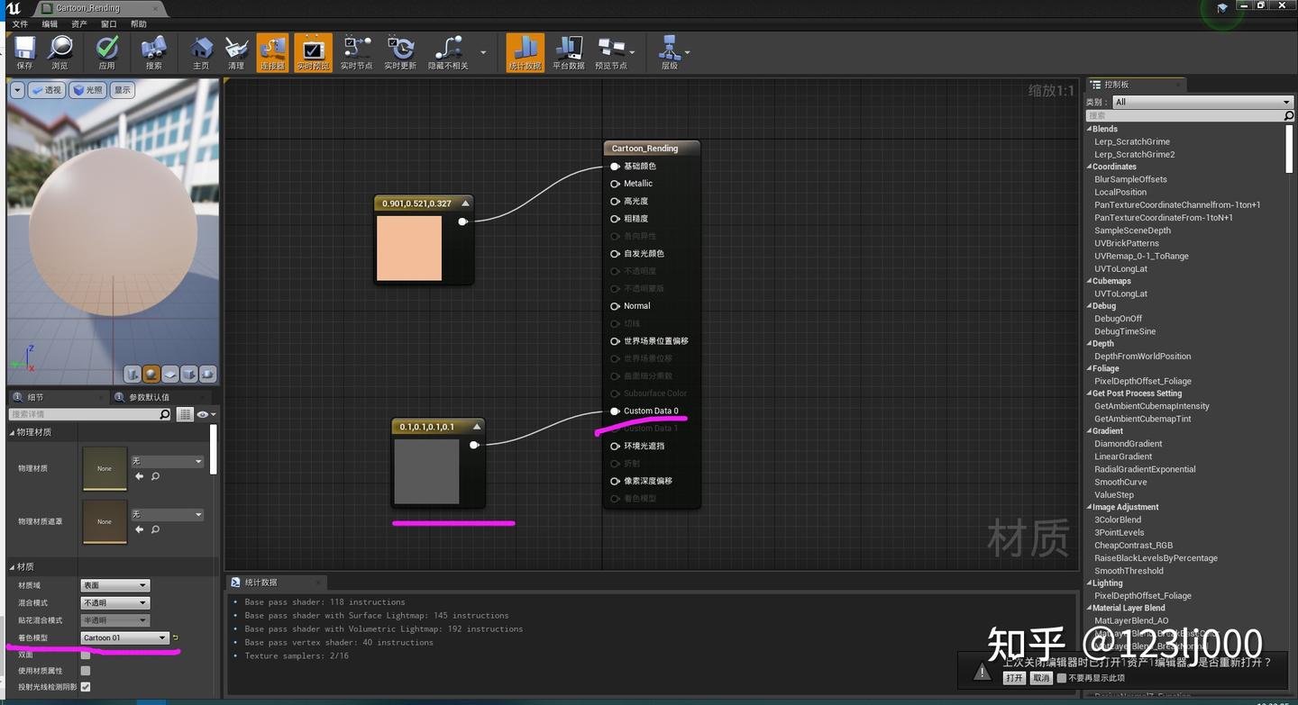This screenshot has width=1298, height=705.
Task: Click the 主页 (Home) toolbar icon
Action: pyautogui.click(x=201, y=51)
